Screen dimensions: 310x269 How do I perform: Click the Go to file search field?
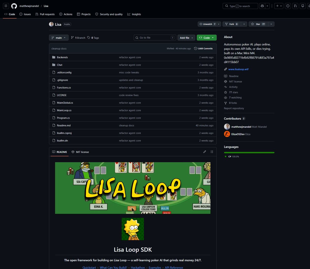155,38
